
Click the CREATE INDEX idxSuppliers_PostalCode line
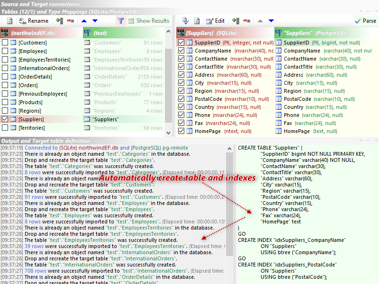click(x=287, y=265)
